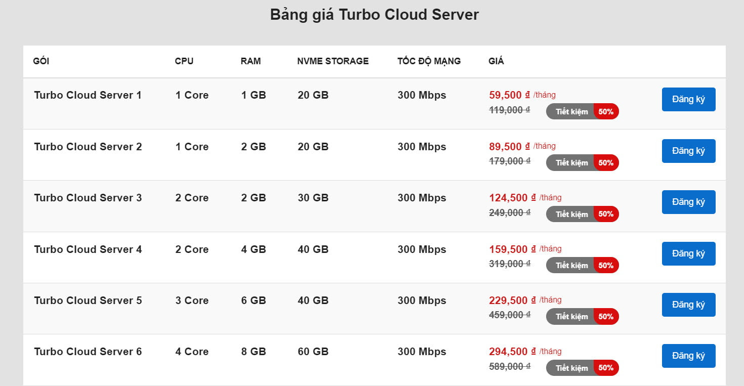Select the Turbo Cloud Server 1 plan name
The height and width of the screenshot is (386, 744).
click(x=88, y=95)
